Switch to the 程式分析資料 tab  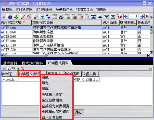pos(32,63)
